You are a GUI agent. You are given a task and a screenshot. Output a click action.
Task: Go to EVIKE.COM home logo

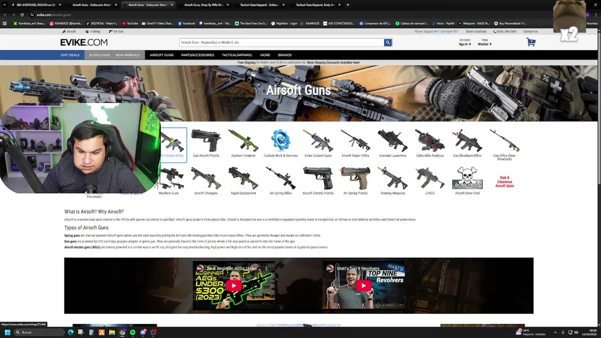tap(84, 42)
